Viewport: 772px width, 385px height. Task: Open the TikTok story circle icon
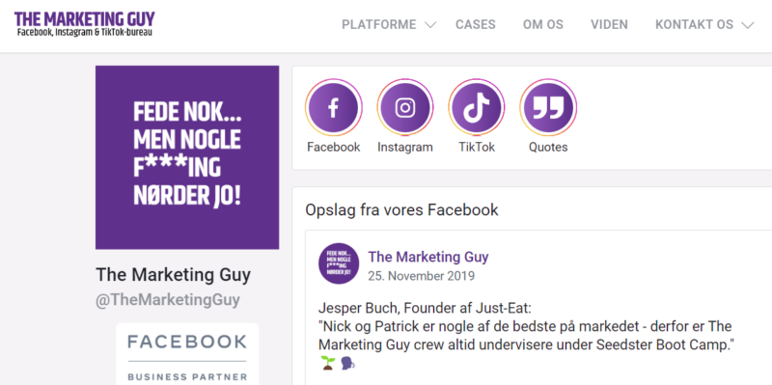[477, 107]
